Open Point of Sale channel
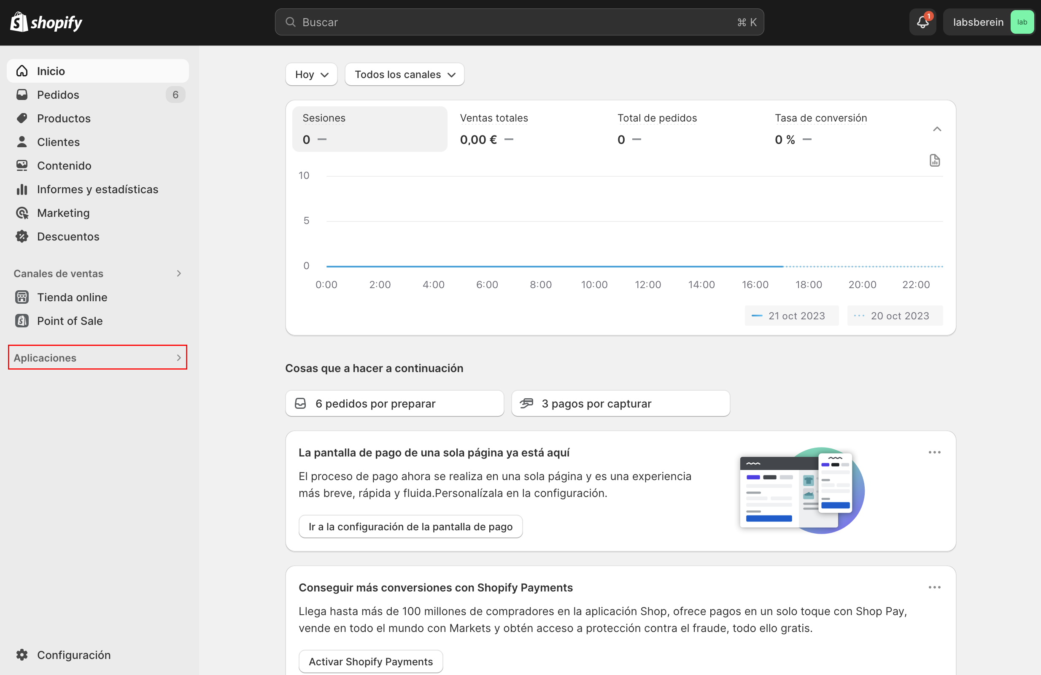The image size is (1041, 675). 70,321
